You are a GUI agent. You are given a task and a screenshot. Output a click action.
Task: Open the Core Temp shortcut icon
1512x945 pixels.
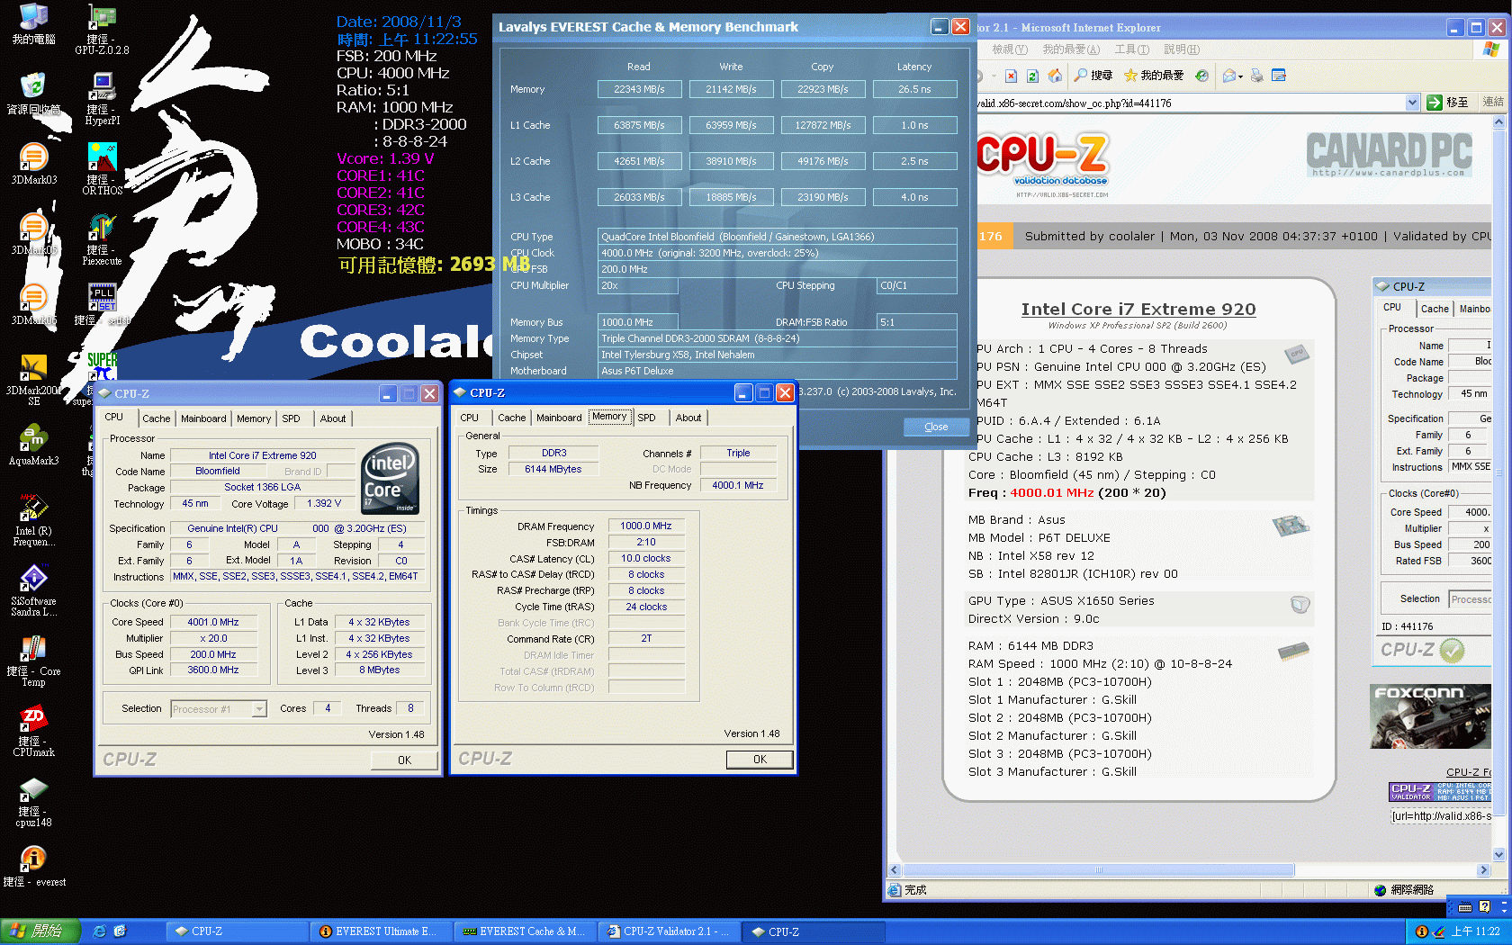(x=33, y=660)
